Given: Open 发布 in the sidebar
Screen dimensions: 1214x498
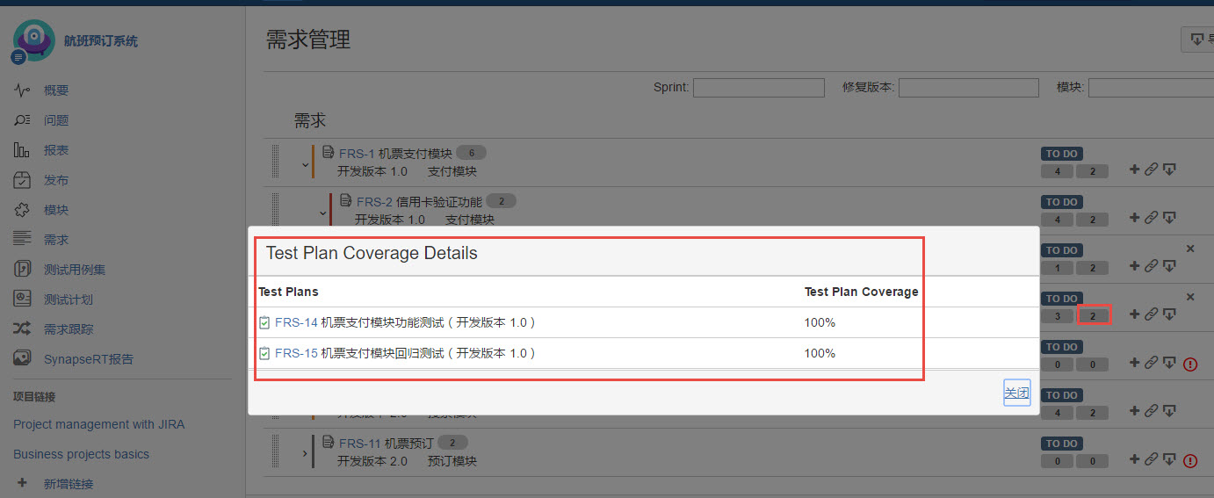Looking at the screenshot, I should (56, 180).
